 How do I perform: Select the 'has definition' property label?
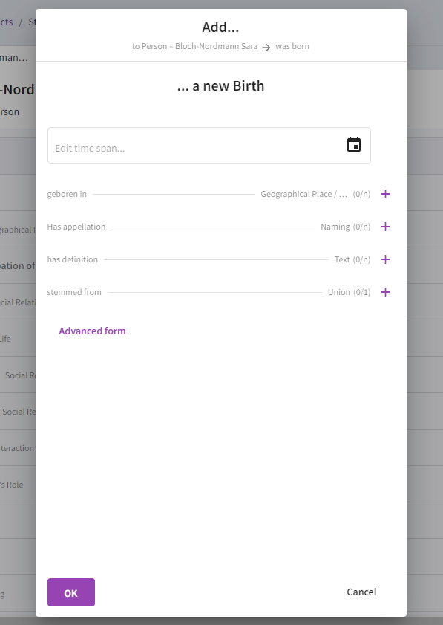73,259
